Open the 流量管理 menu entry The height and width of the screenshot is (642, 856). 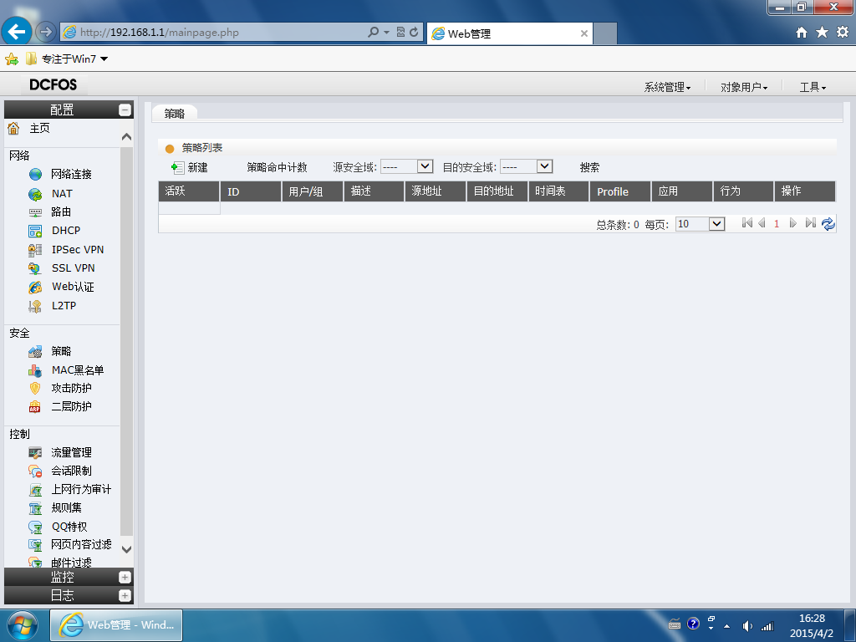[x=72, y=452]
